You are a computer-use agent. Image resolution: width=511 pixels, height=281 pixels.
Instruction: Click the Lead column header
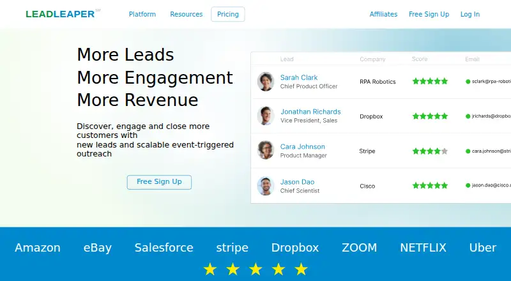click(287, 59)
